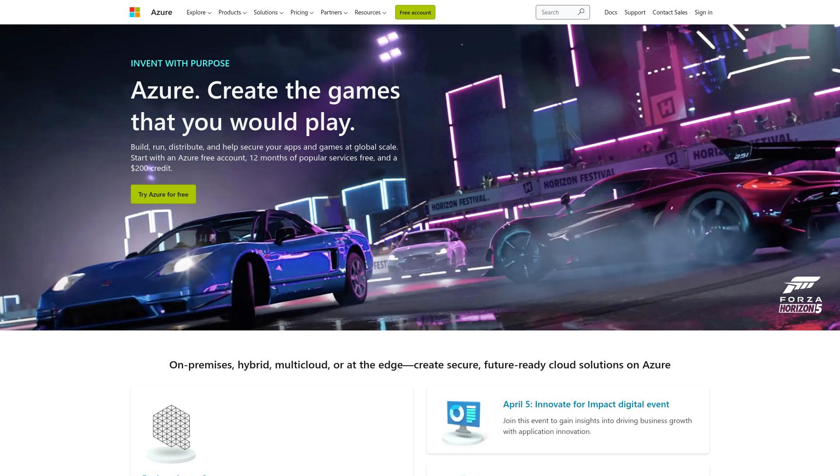840x476 pixels.
Task: Open the Azure home brand link
Action: pyautogui.click(x=161, y=12)
